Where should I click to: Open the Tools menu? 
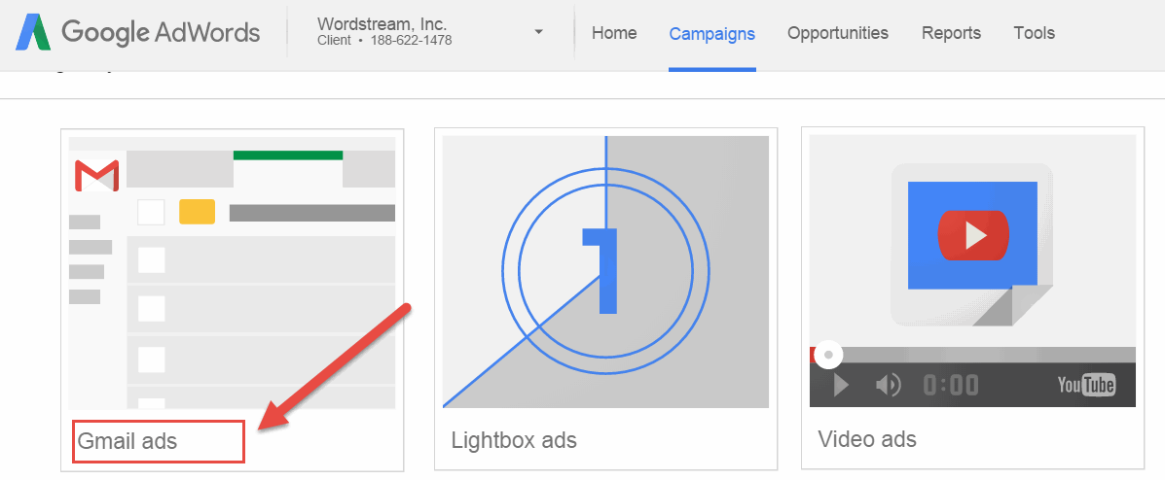click(1034, 33)
